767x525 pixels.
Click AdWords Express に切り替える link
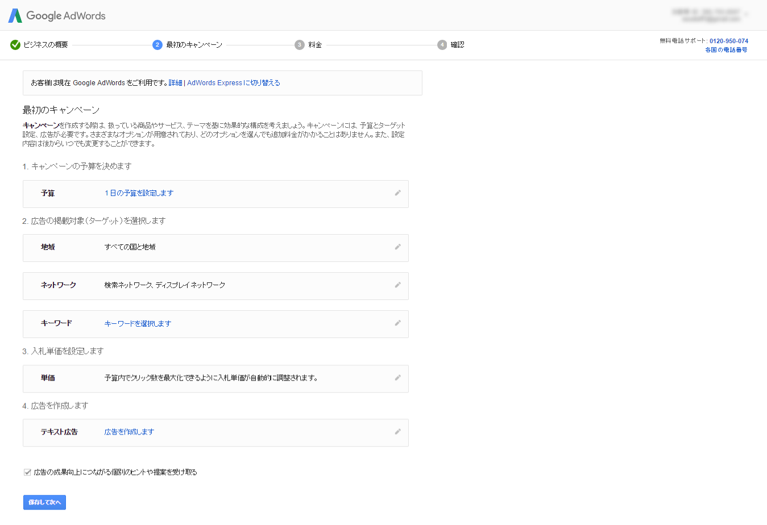pyautogui.click(x=234, y=83)
